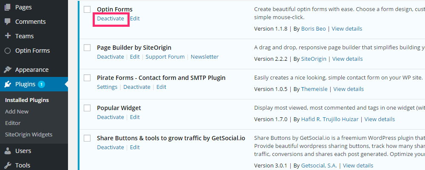Open Pirate Forms Settings link
425x170 pixels.
[x=107, y=87]
